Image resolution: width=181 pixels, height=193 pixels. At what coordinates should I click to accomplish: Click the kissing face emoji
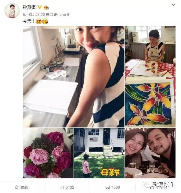[x=45, y=21]
